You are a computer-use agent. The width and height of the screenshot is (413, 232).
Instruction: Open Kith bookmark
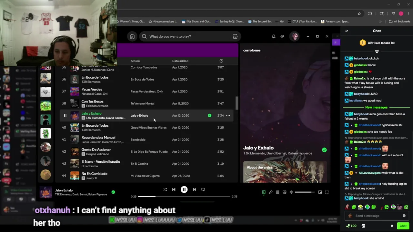click(x=279, y=22)
